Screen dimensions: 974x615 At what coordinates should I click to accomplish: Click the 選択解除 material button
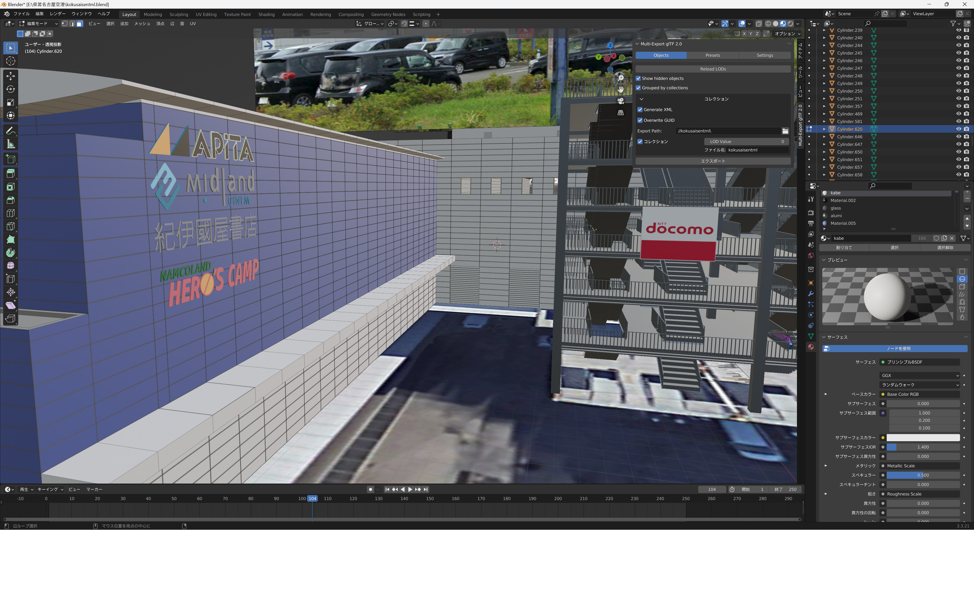[x=945, y=248]
